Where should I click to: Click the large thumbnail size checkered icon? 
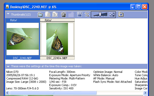click(112, 15)
